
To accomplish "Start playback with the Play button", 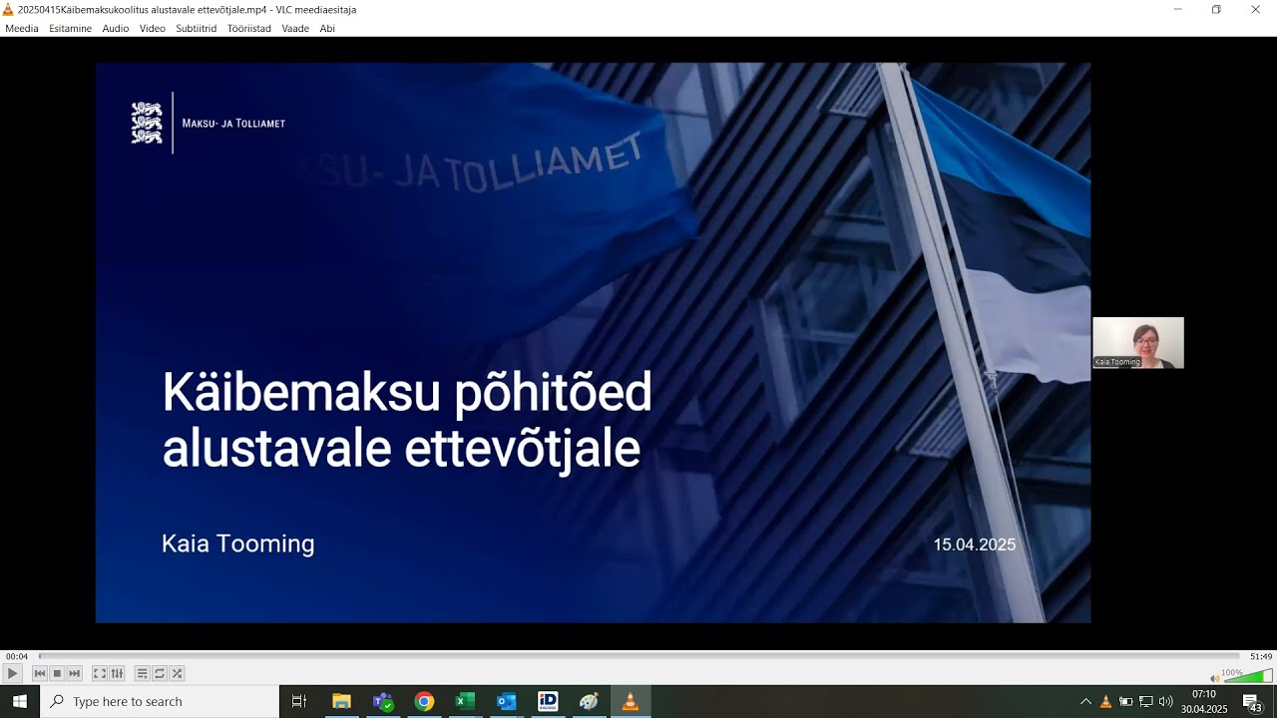I will pos(13,674).
